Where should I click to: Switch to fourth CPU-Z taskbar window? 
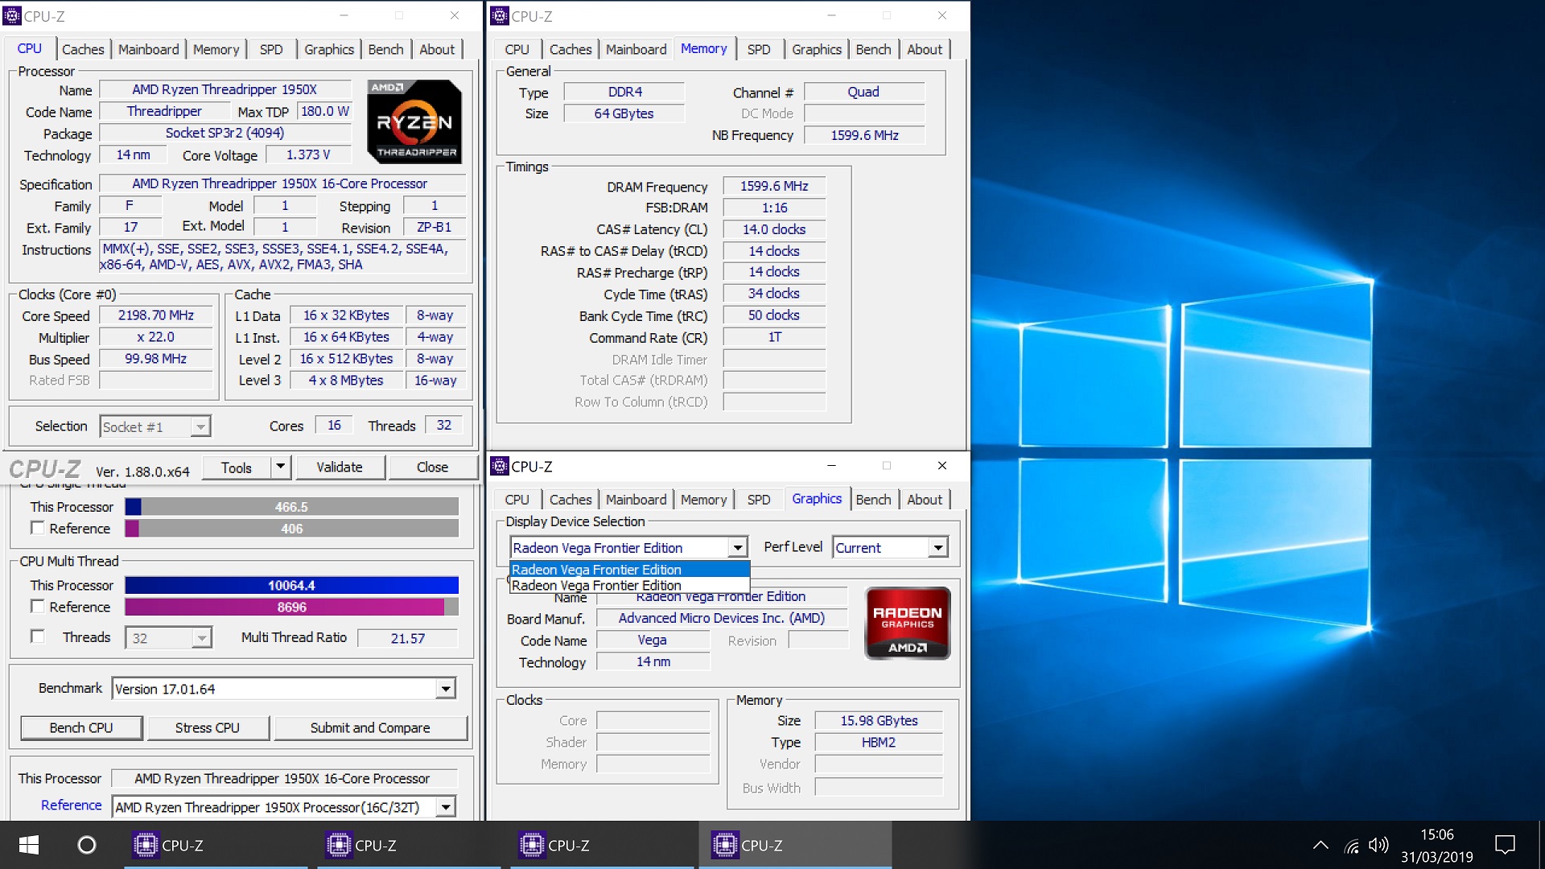click(x=795, y=845)
